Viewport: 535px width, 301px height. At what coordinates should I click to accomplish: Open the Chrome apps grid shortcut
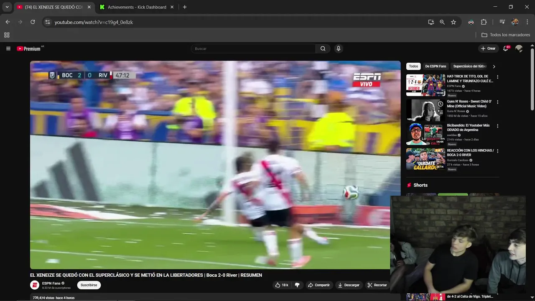[7, 35]
